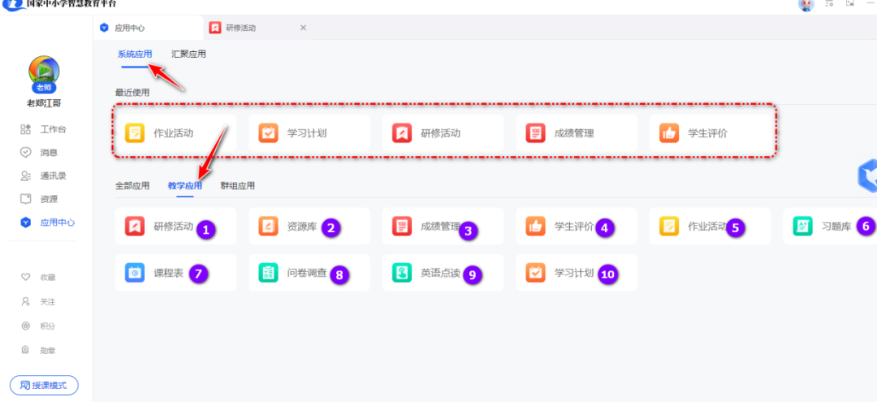Click 授课模式 button
This screenshot has width=877, height=402.
click(44, 385)
